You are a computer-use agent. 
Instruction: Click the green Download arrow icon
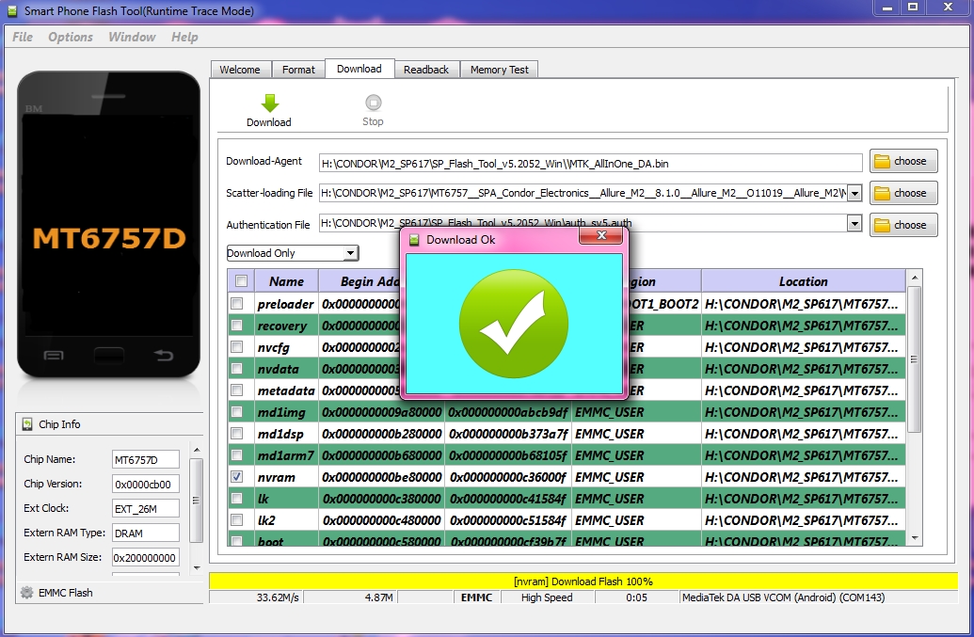click(x=269, y=104)
